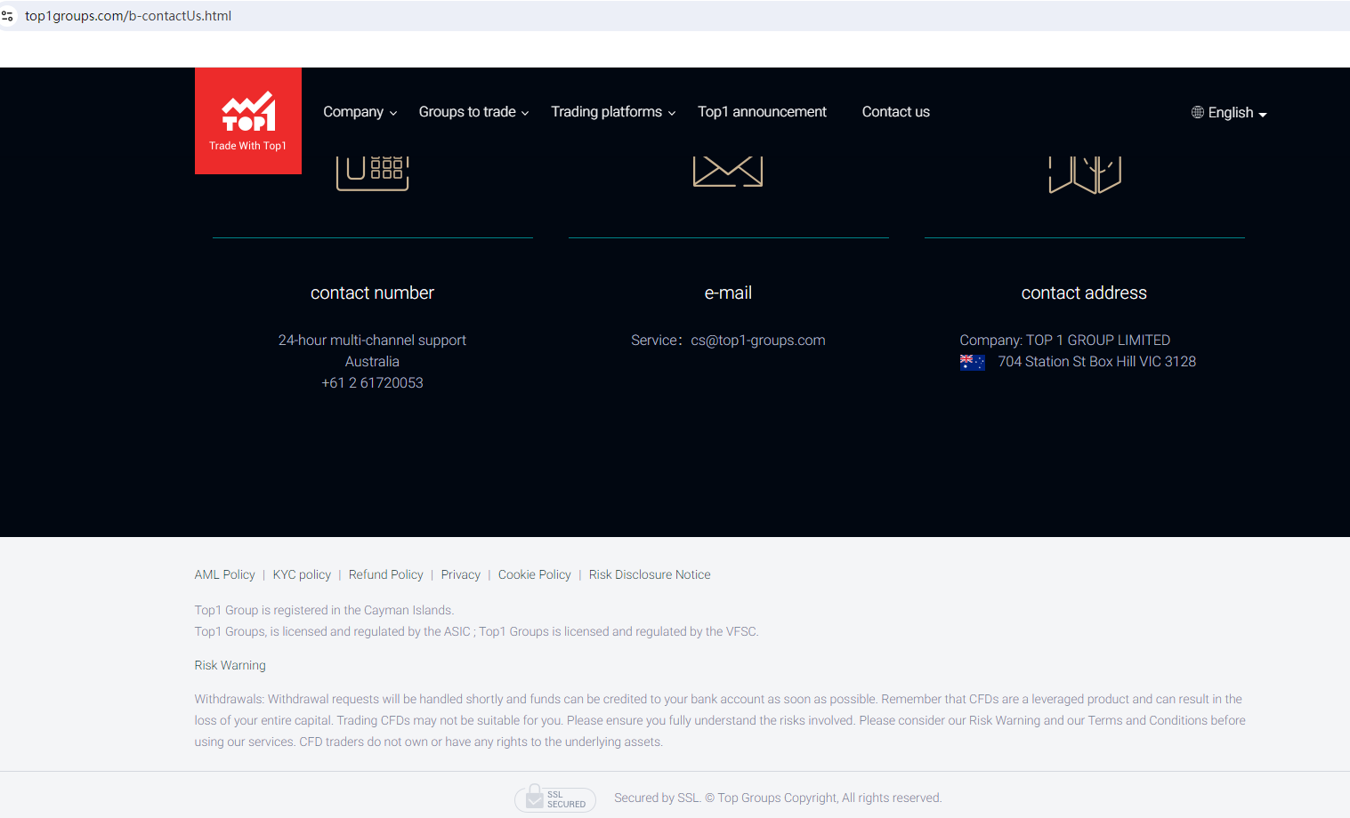Open the Risk Disclosure Notice link

click(x=650, y=575)
